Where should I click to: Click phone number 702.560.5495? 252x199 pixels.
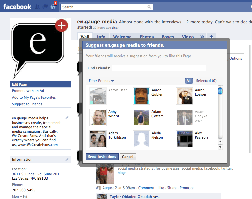[23, 190]
